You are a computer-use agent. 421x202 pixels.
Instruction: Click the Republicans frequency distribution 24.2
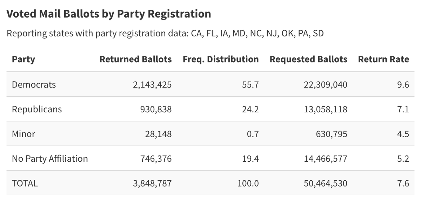(x=250, y=109)
